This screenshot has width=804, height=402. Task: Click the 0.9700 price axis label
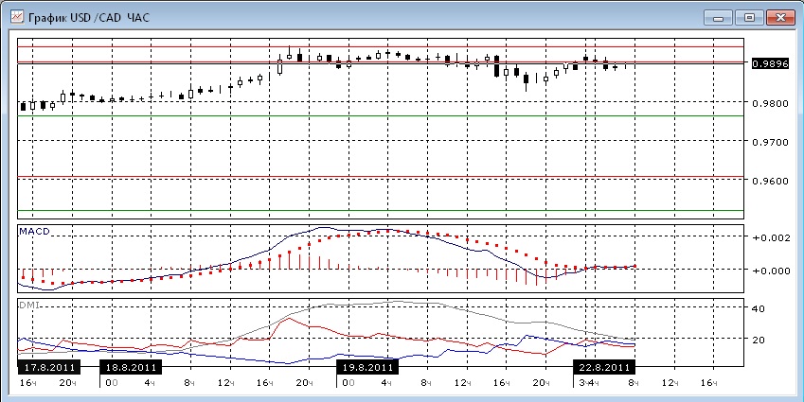pos(769,142)
